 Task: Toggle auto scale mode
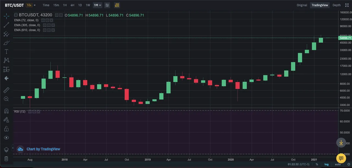pyautogui.click(x=338, y=164)
